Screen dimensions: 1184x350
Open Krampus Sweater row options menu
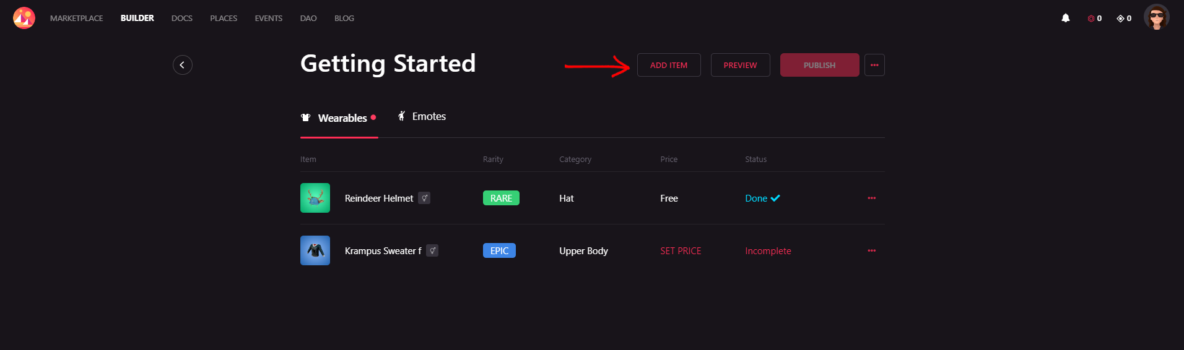click(x=871, y=250)
